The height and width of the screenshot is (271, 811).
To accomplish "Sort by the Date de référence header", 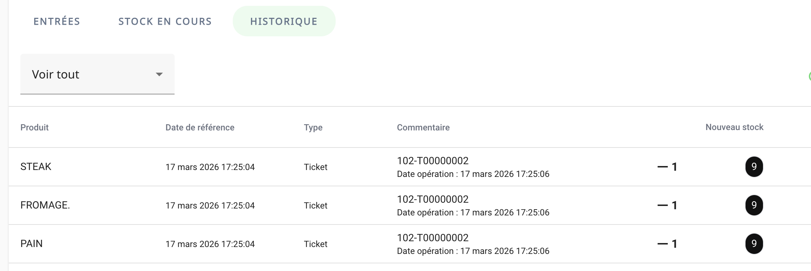I will pyautogui.click(x=200, y=128).
